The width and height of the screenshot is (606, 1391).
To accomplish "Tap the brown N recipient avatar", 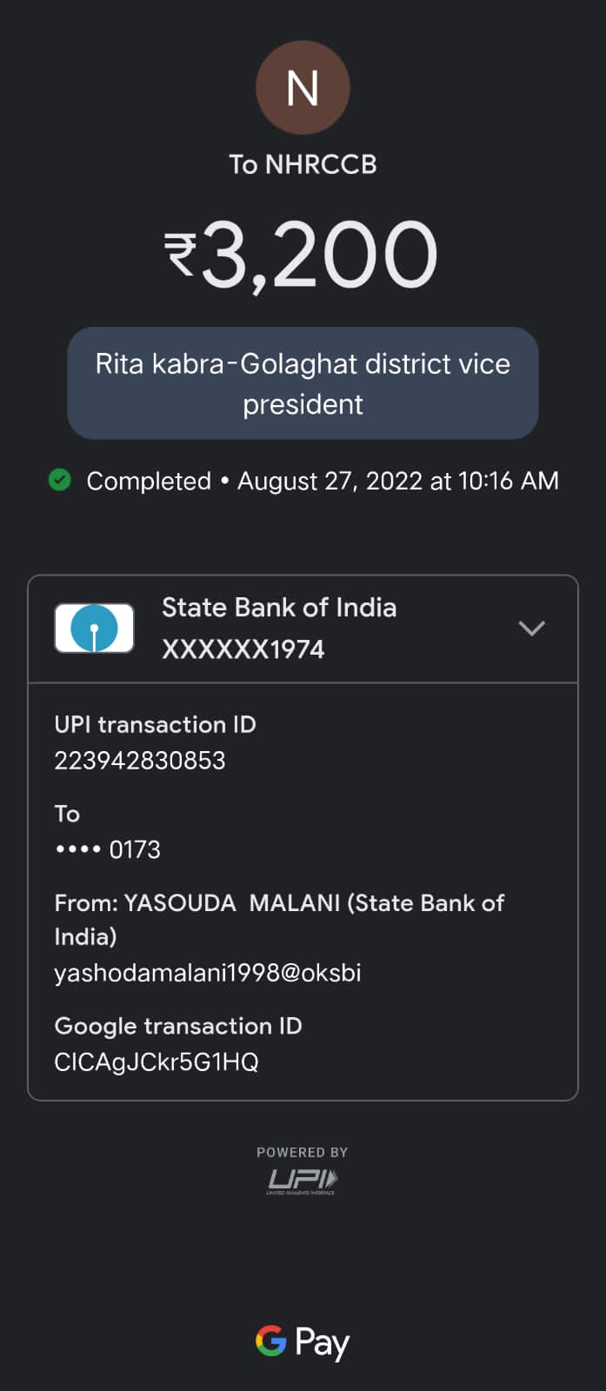I will (x=303, y=88).
